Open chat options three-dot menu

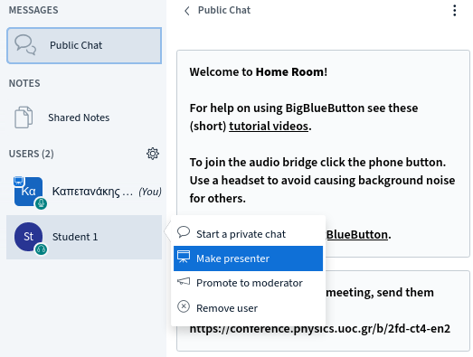455,11
